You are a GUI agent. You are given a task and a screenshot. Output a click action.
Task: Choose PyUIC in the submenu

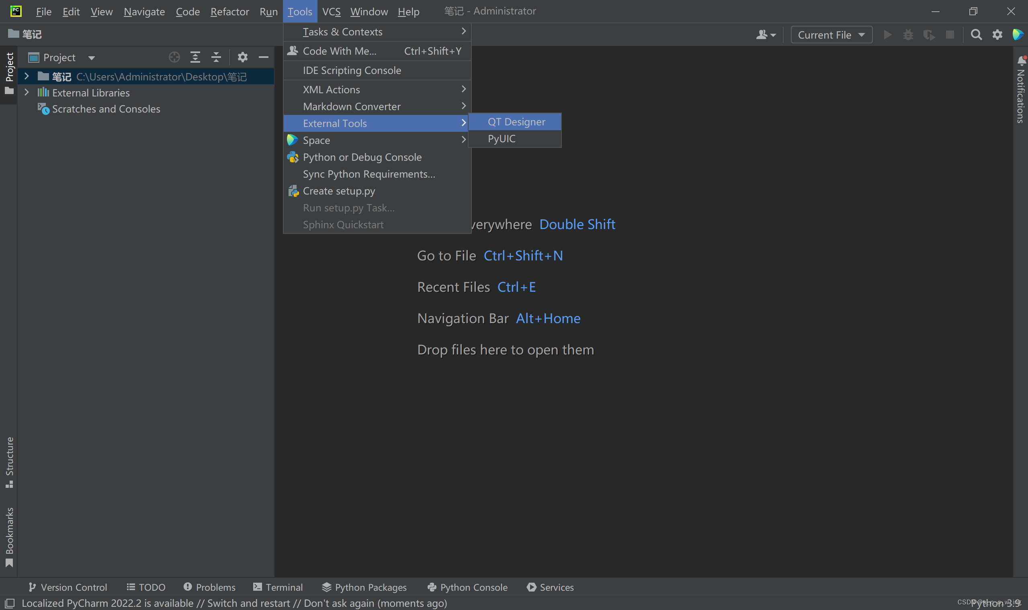501,139
